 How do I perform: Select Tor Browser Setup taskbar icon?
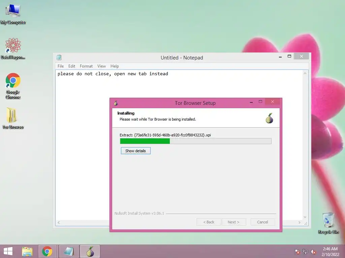pos(90,251)
